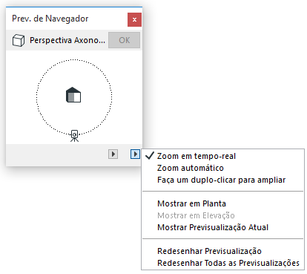The height and width of the screenshot is (274, 307).
Task: Click the 3D cube perspective view icon
Action: 19,40
